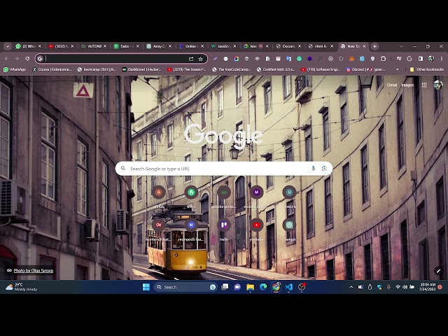Screen dimensions: 448x336
Task: Reload the page
Action: coord(27,59)
